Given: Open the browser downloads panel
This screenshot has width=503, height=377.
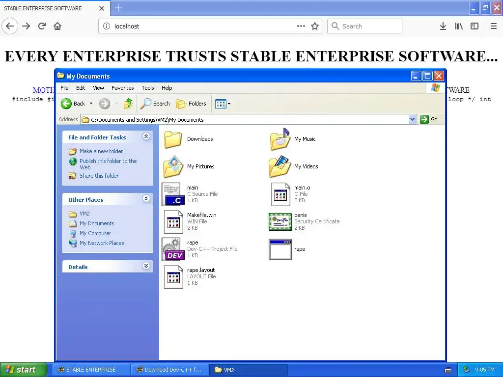Looking at the screenshot, I should tap(443, 26).
